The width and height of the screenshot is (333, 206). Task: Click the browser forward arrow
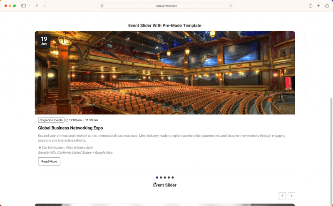[x=45, y=6]
